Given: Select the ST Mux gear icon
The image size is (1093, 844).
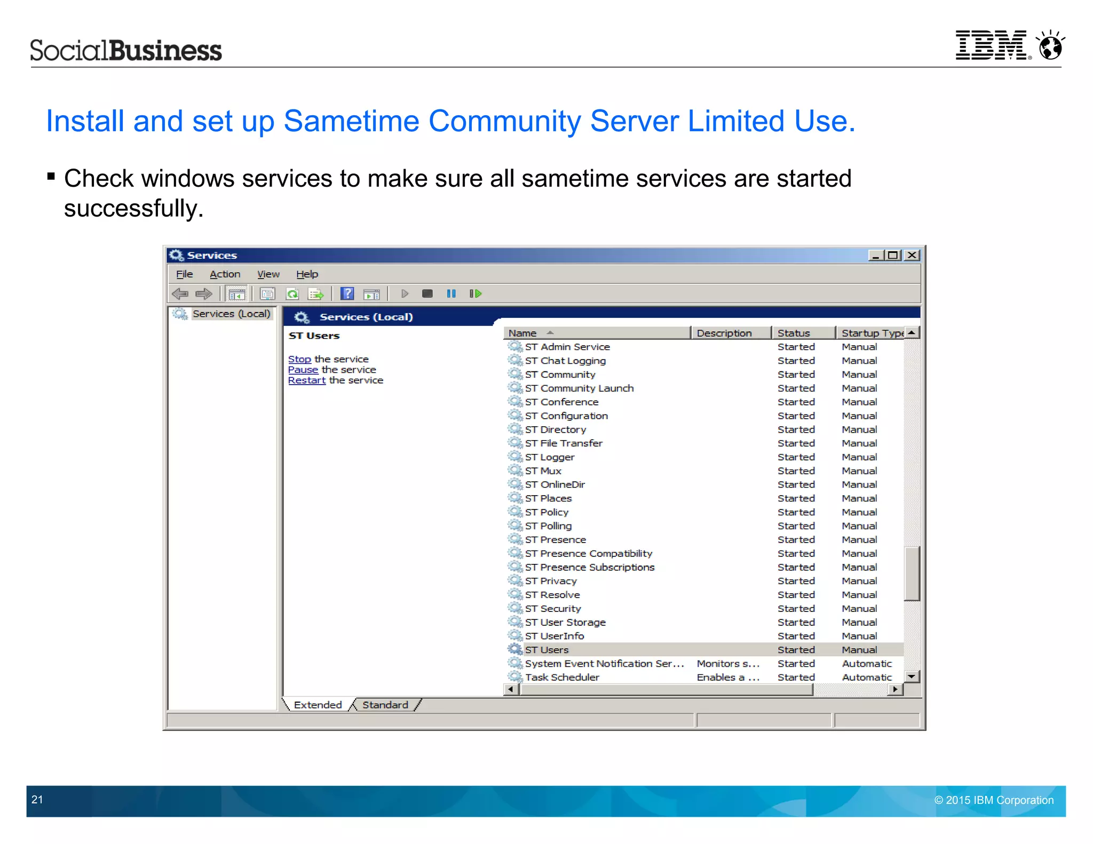Looking at the screenshot, I should pos(515,471).
